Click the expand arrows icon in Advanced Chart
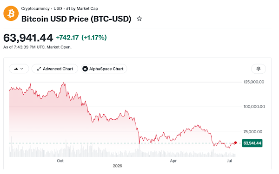The width and height of the screenshot is (279, 174). pyautogui.click(x=39, y=69)
